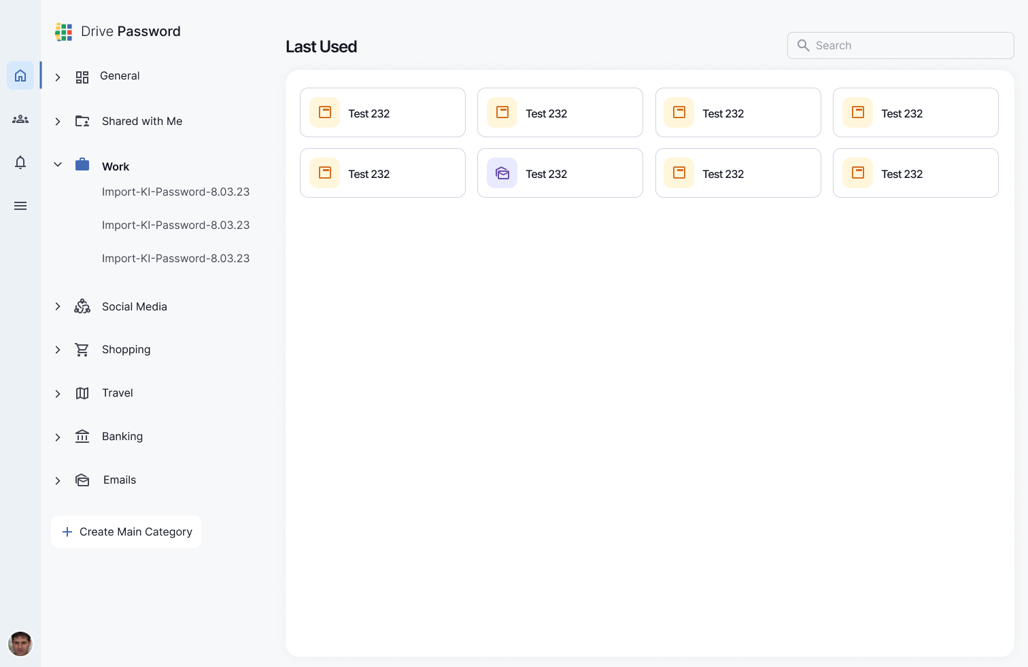
Task: Open the groups people icon
Action: [20, 120]
